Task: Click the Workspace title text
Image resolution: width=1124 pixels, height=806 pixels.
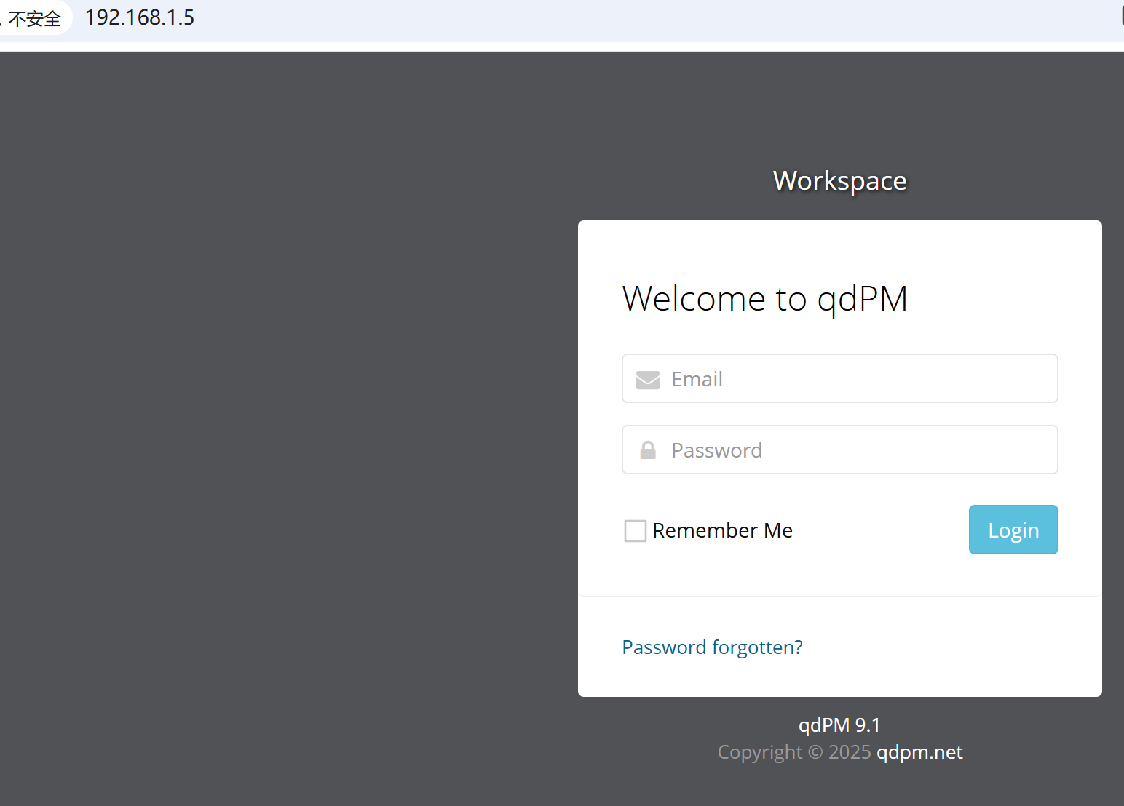Action: coord(839,181)
